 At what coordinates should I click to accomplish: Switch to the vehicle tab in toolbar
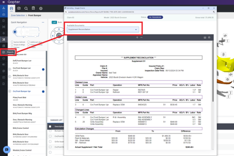coord(11,8)
